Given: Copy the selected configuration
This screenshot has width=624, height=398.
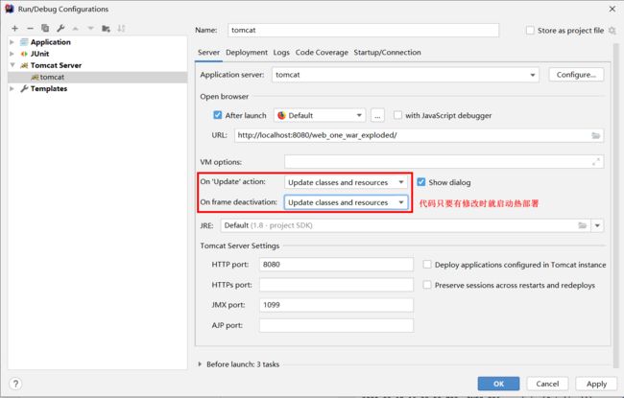Looking at the screenshot, I should 45,28.
